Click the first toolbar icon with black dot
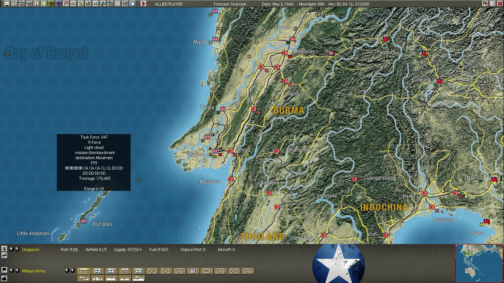 click(7, 4)
